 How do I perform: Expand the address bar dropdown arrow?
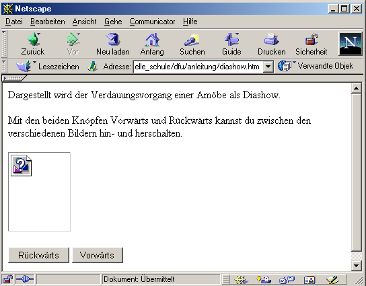point(268,67)
